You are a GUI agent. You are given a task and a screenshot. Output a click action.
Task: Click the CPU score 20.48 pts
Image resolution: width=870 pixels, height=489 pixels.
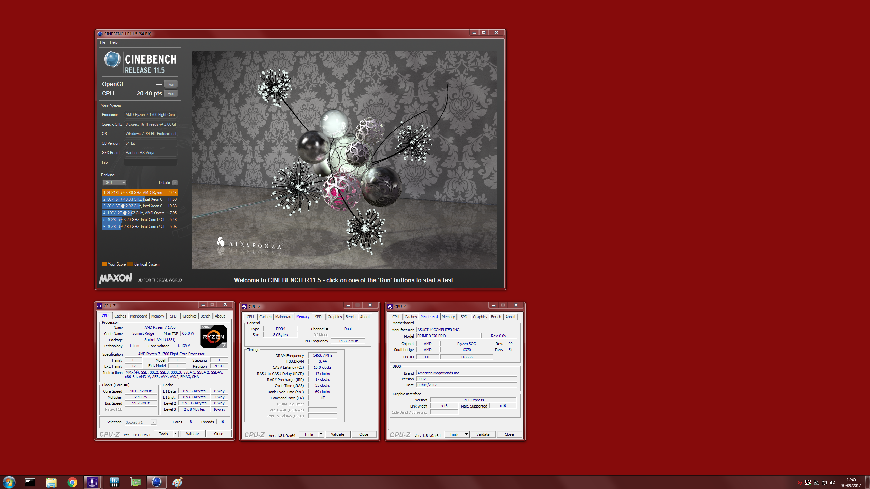[x=149, y=93]
